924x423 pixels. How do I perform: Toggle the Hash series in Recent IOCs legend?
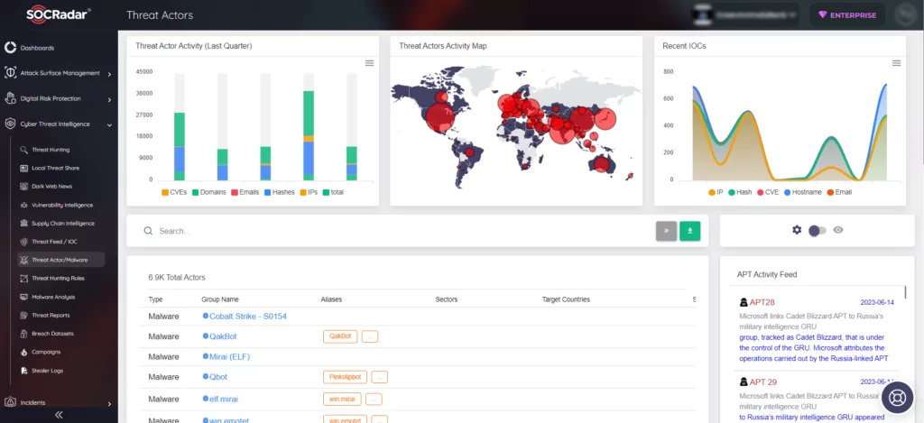[x=739, y=192]
